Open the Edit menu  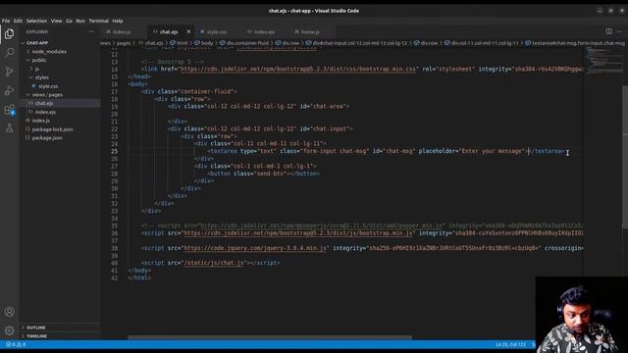(x=18, y=21)
